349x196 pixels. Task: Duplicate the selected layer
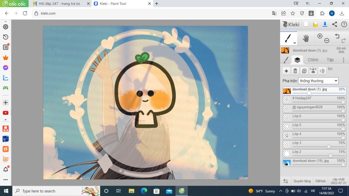tap(304, 71)
